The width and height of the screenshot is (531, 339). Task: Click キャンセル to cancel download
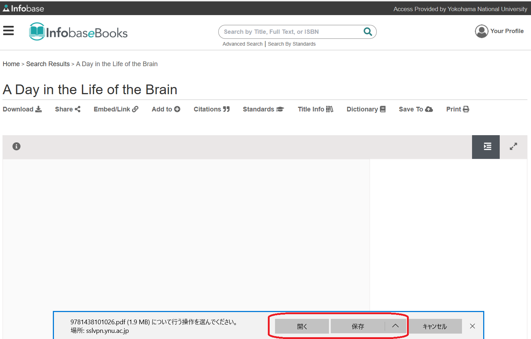tap(435, 326)
